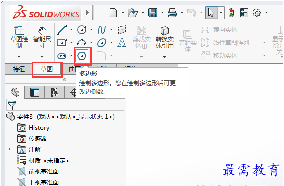Select the 注解 annotations folder

click(29, 150)
